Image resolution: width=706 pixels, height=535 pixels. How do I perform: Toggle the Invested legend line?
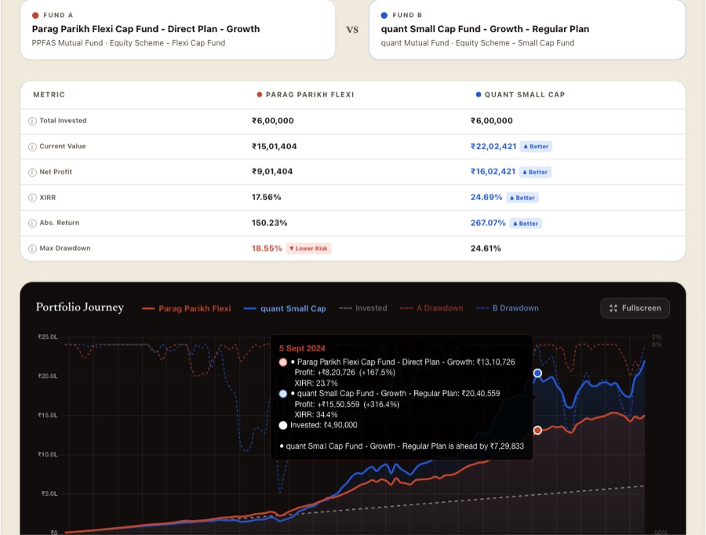(x=363, y=308)
